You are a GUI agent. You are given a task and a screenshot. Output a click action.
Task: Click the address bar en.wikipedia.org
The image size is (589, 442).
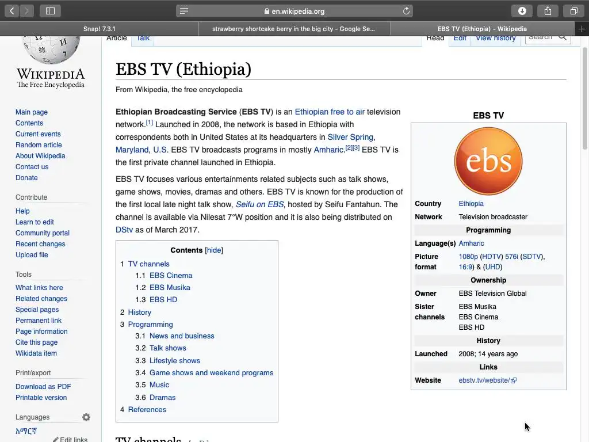[294, 11]
